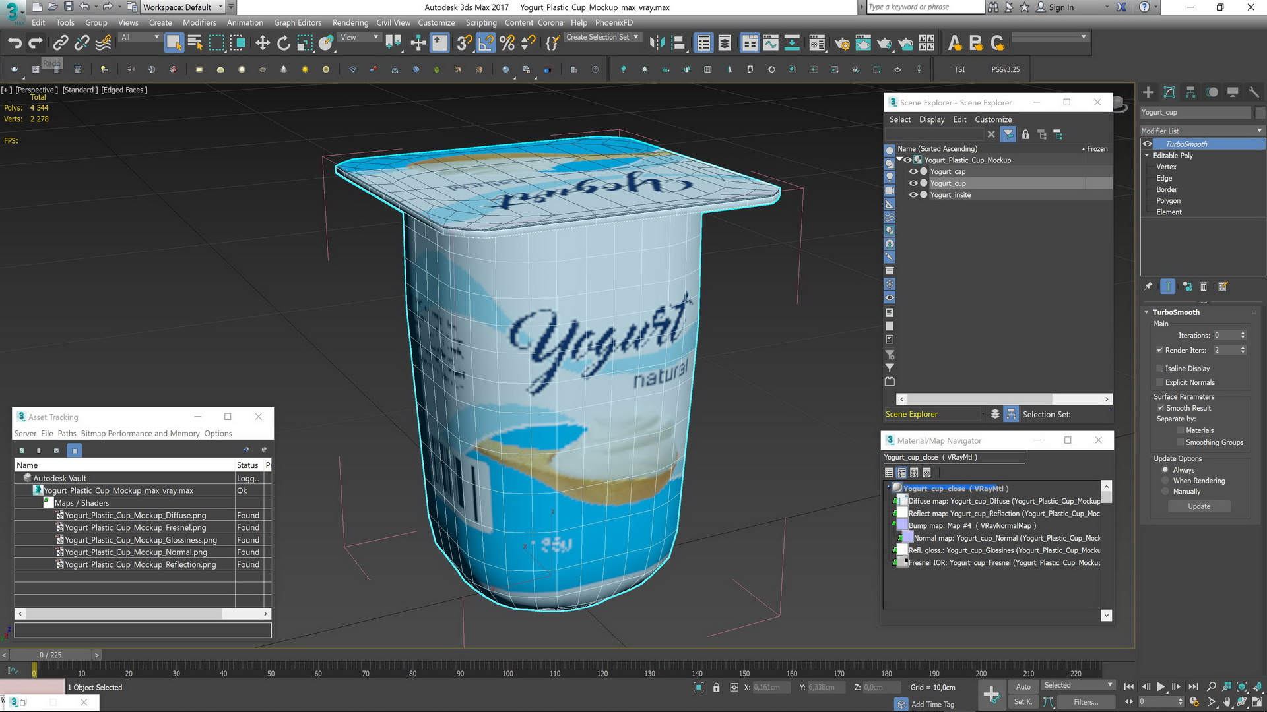
Task: Click Asset Tracking horizontal scrollbar
Action: [x=143, y=614]
